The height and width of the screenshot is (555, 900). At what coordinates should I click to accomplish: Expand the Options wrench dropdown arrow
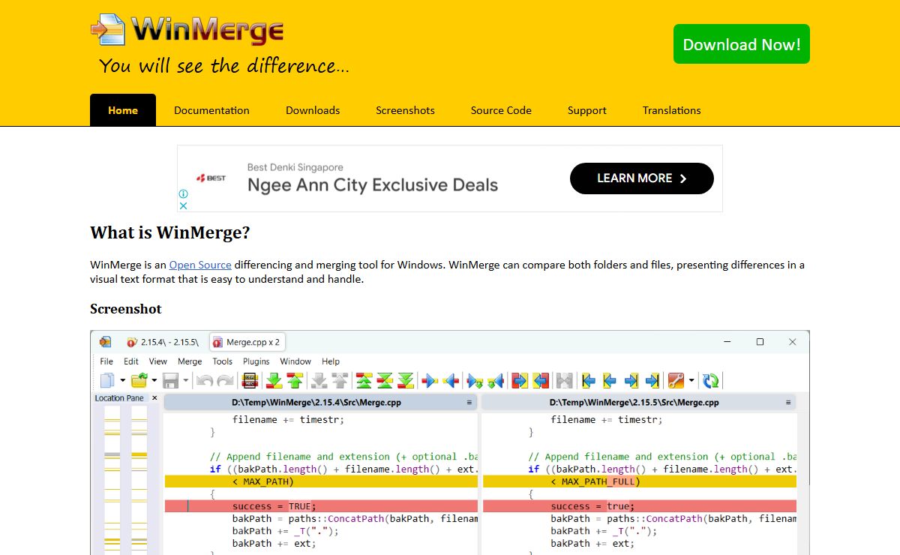pos(691,381)
